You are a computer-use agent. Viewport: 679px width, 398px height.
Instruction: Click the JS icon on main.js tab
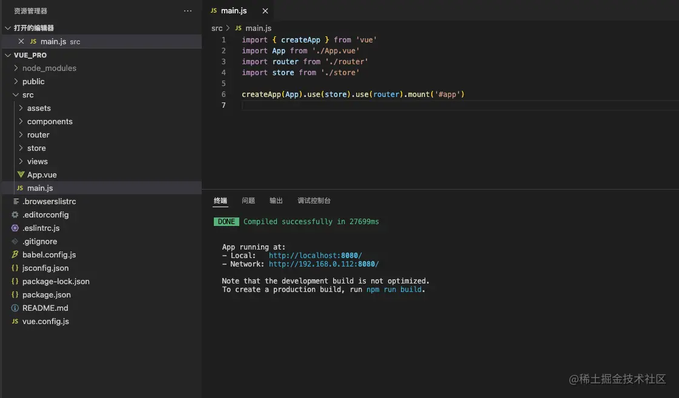213,10
